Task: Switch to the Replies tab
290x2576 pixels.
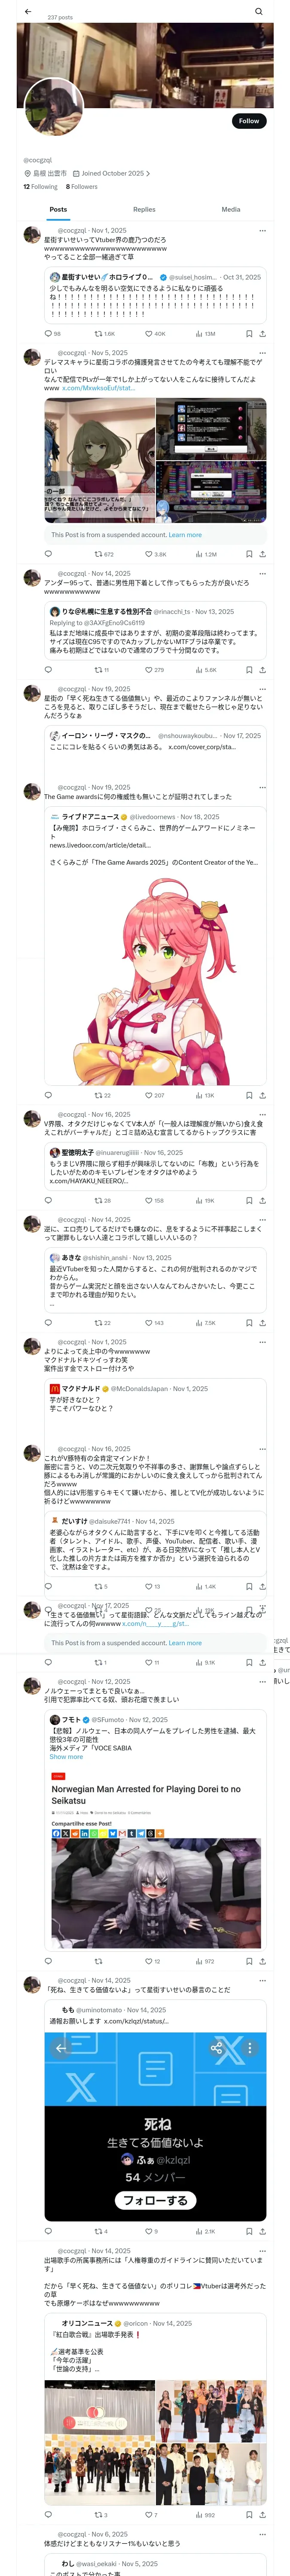Action: (x=144, y=209)
